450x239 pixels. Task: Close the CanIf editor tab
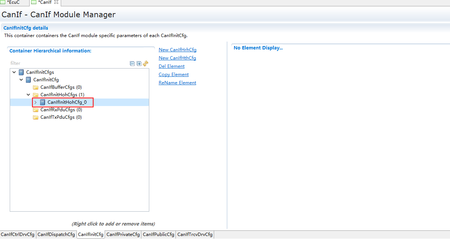pos(56,2)
